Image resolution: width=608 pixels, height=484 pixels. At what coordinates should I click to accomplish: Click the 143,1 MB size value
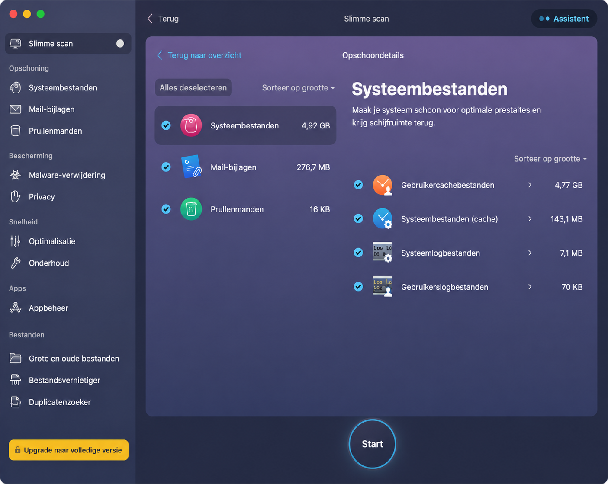click(x=566, y=219)
